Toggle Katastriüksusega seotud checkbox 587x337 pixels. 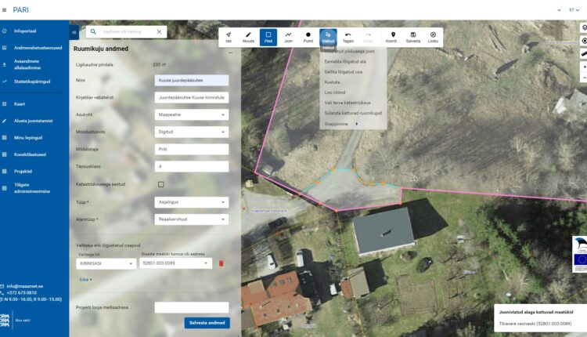click(x=161, y=184)
